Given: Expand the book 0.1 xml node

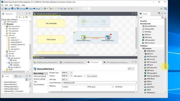Looking at the screenshot, I should pos(7,38).
